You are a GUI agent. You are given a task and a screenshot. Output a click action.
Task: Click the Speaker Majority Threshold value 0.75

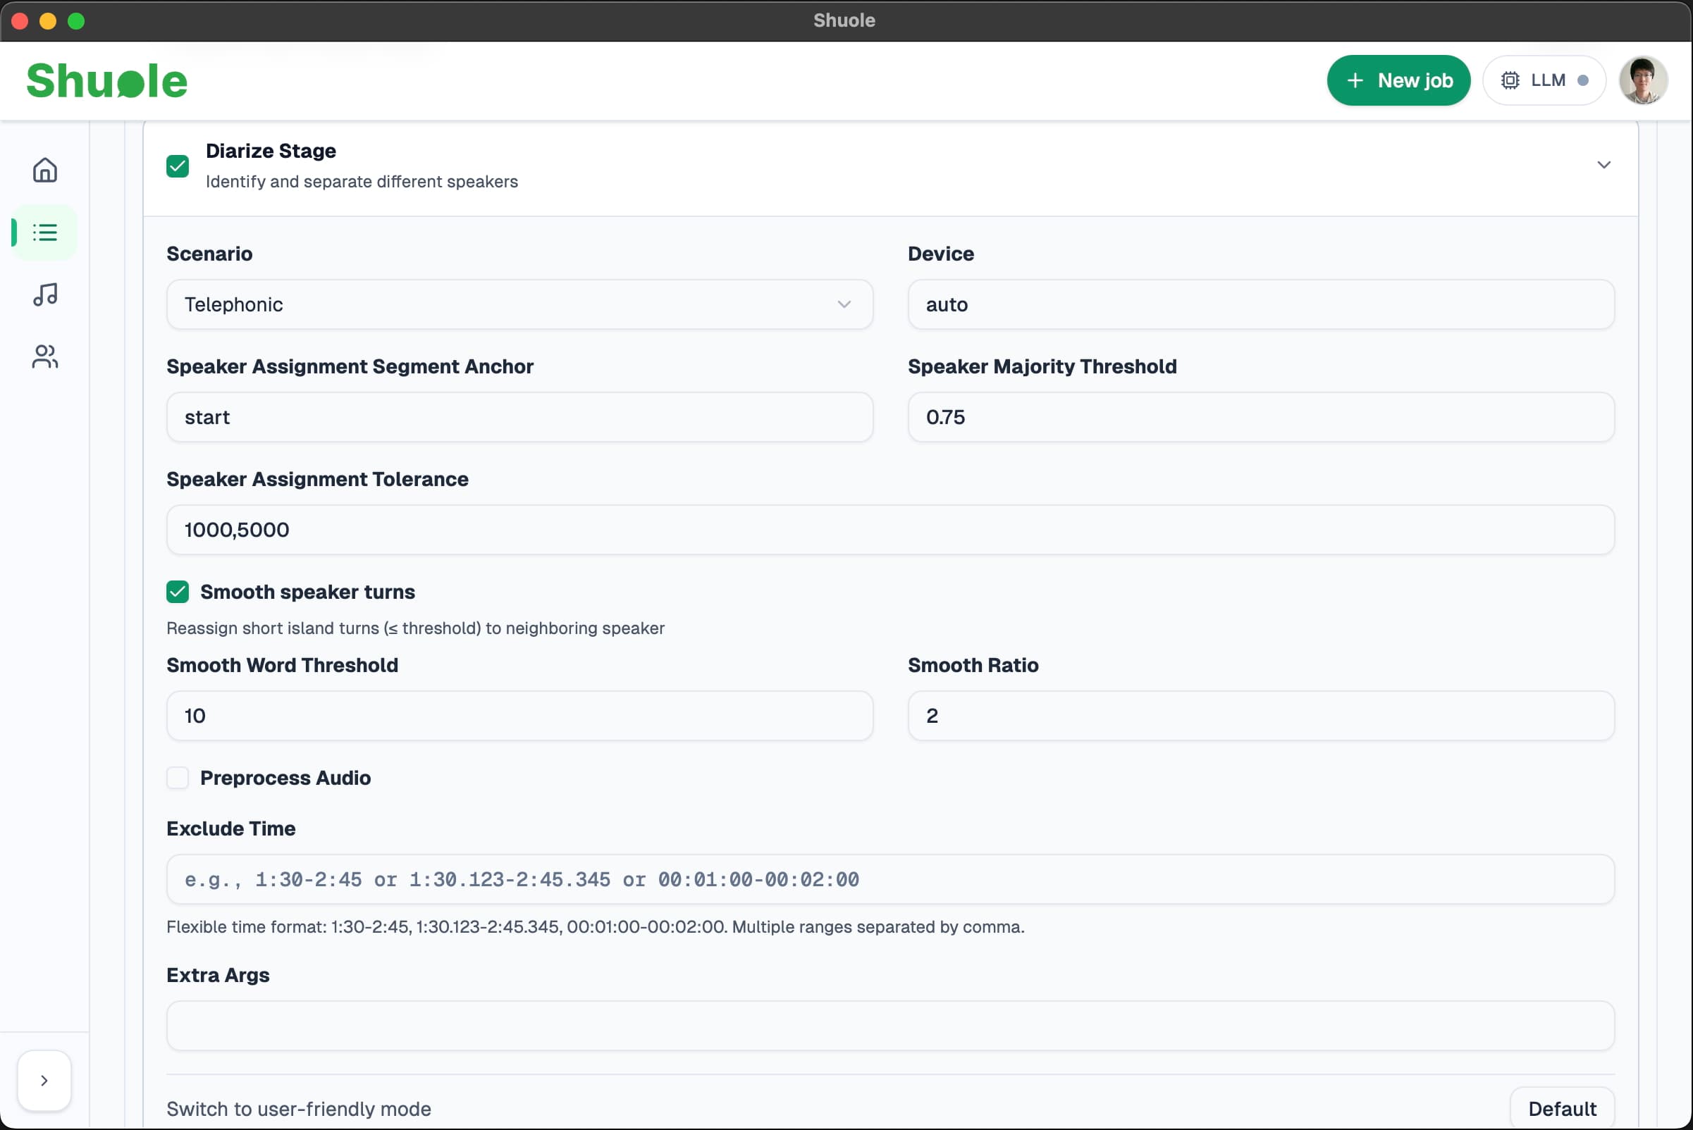(1260, 416)
